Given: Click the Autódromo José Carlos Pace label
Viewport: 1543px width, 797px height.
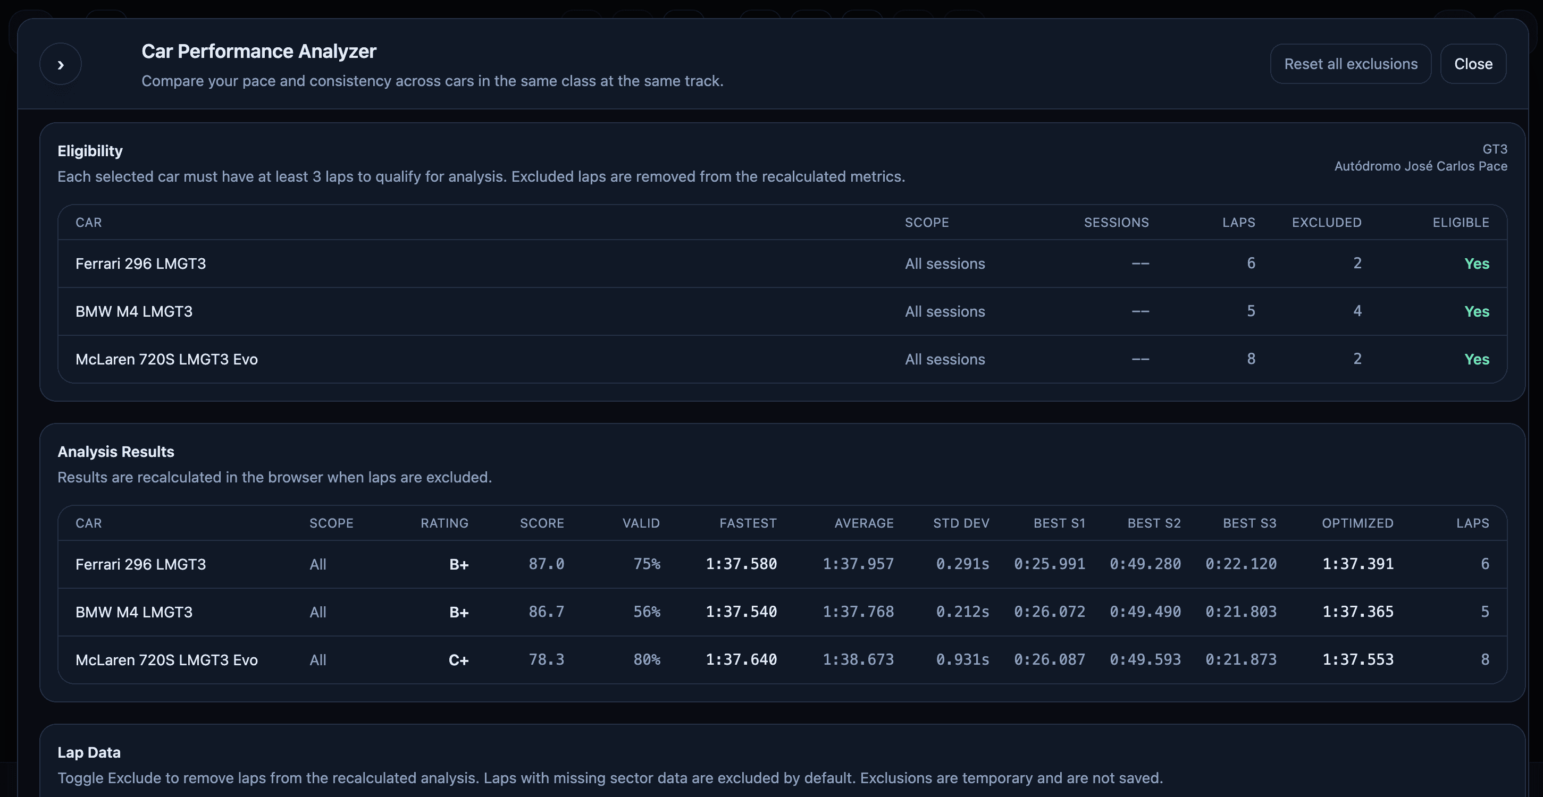Looking at the screenshot, I should click(1421, 166).
